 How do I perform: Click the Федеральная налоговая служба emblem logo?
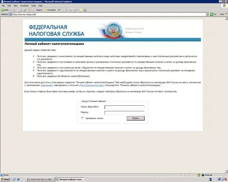point(113,30)
